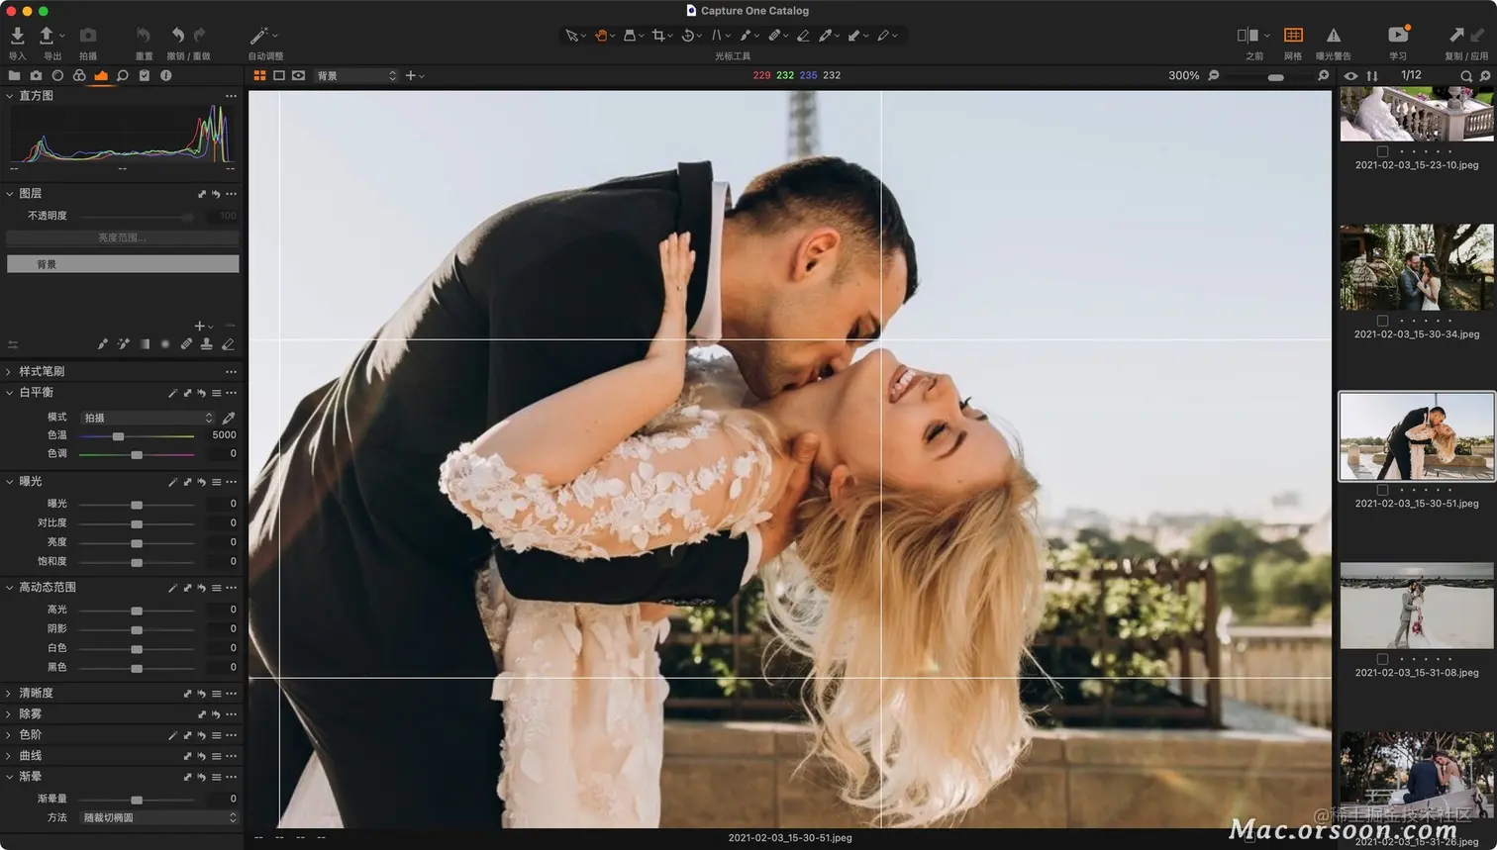The height and width of the screenshot is (850, 1497).
Task: Toggle the Before (之前) comparison view
Action: click(1247, 36)
